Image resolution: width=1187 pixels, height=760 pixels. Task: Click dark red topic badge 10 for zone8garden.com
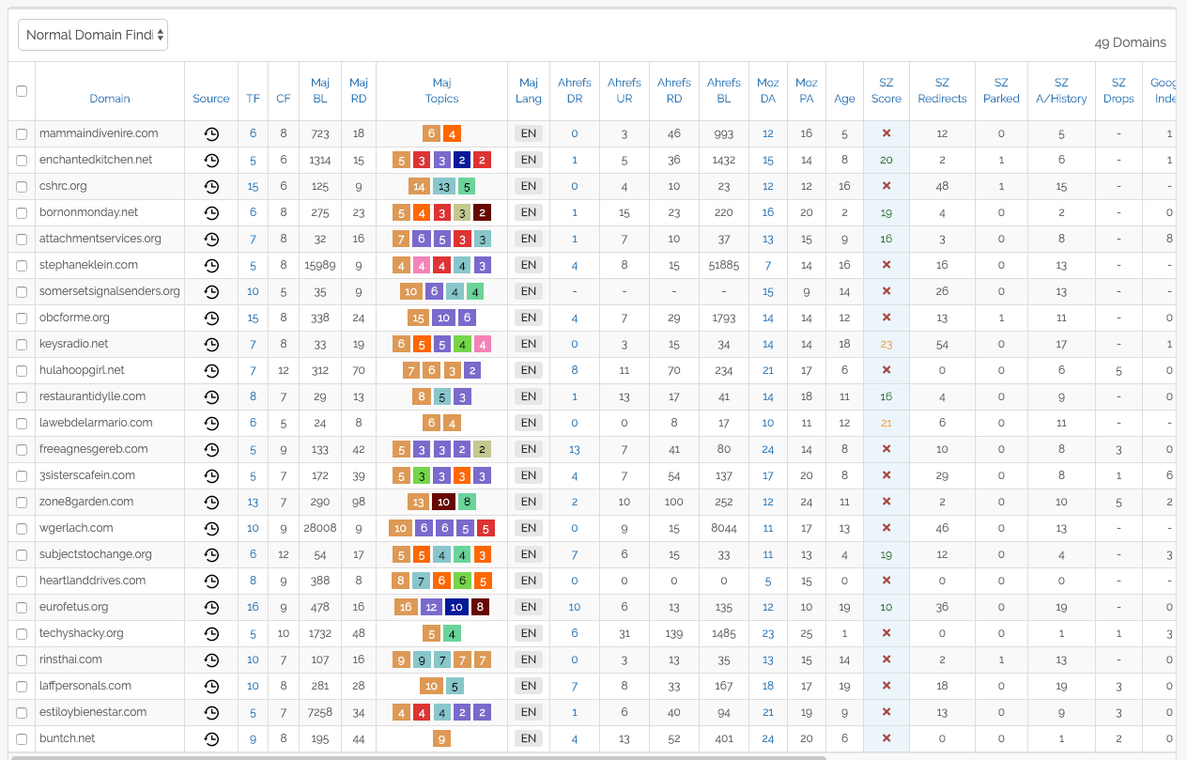click(x=443, y=502)
